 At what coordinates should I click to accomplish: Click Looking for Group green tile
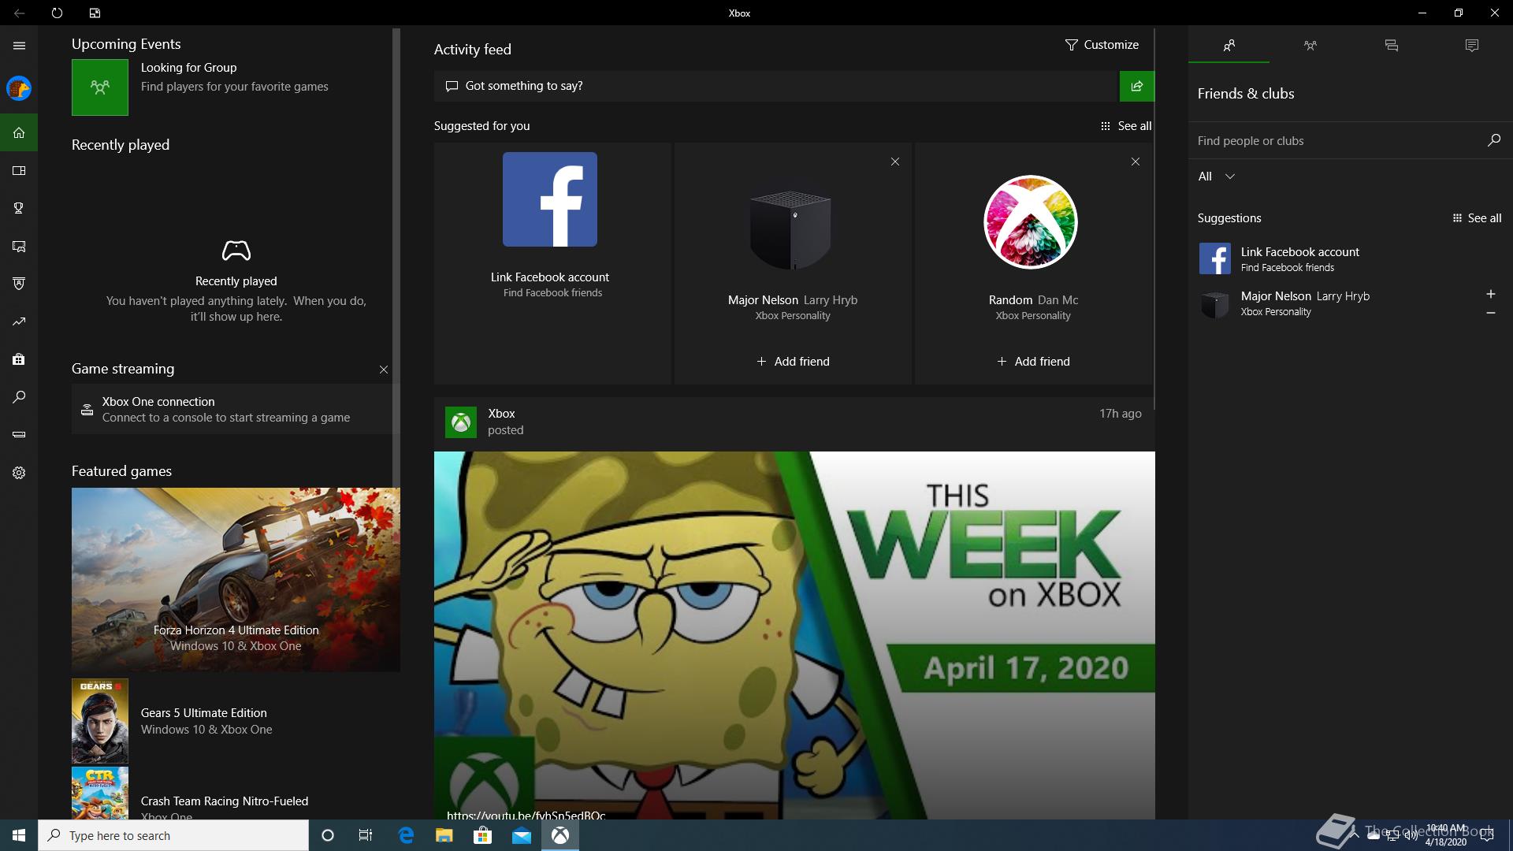(x=100, y=87)
